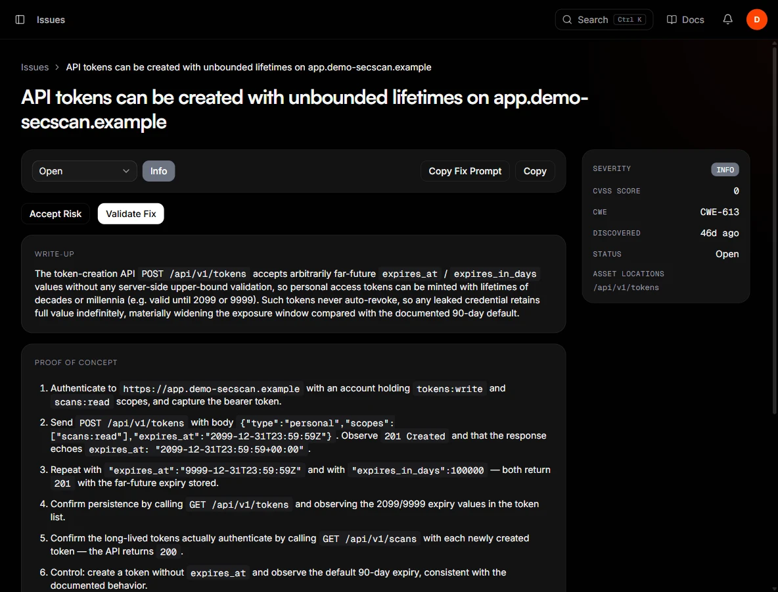Click the Open status value in sidebar
The height and width of the screenshot is (592, 778).
(727, 254)
